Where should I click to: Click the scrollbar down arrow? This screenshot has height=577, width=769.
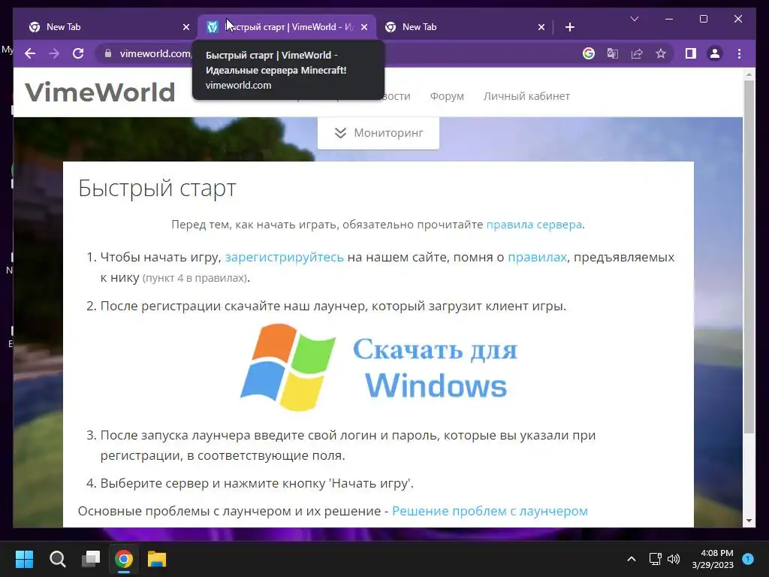pos(749,521)
